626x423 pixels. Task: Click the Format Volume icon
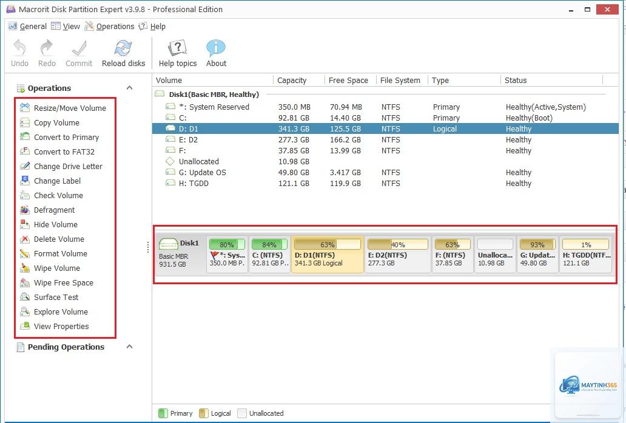point(25,253)
